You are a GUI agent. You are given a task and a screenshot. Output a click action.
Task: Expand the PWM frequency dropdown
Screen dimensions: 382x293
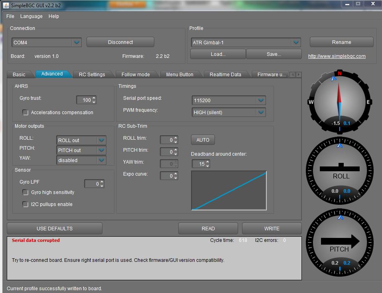click(x=261, y=113)
